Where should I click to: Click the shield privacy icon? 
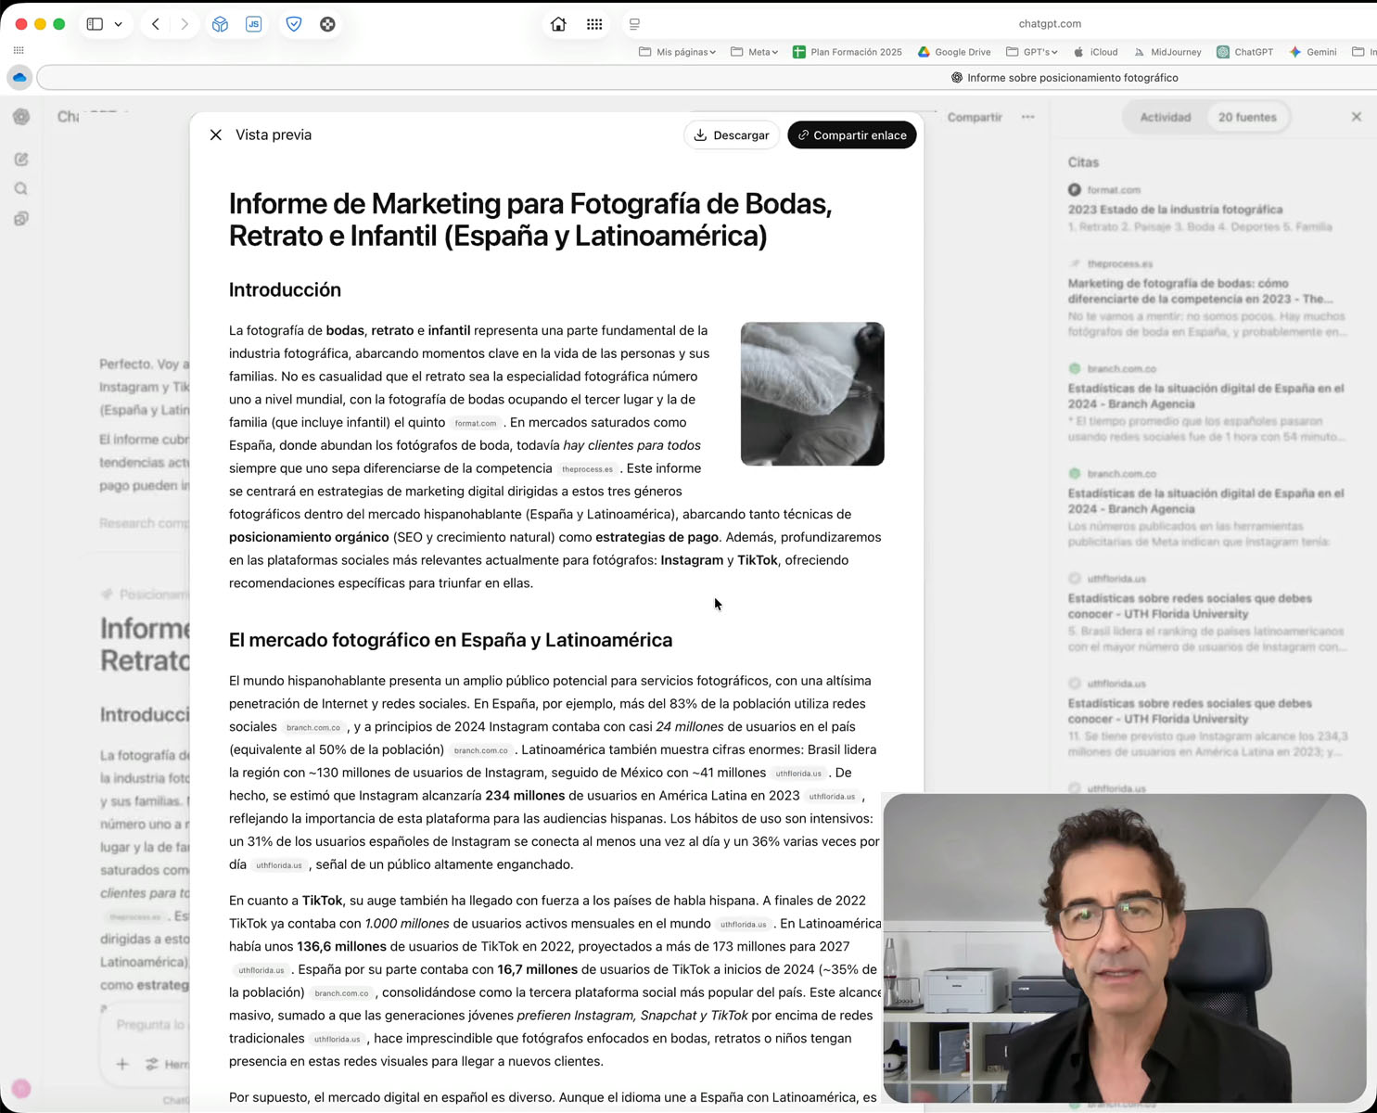[x=294, y=24]
